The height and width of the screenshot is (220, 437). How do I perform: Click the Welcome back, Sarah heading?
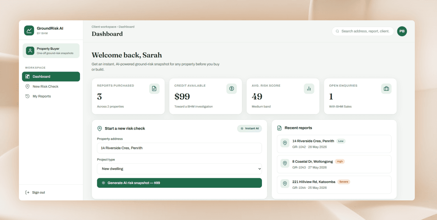127,55
